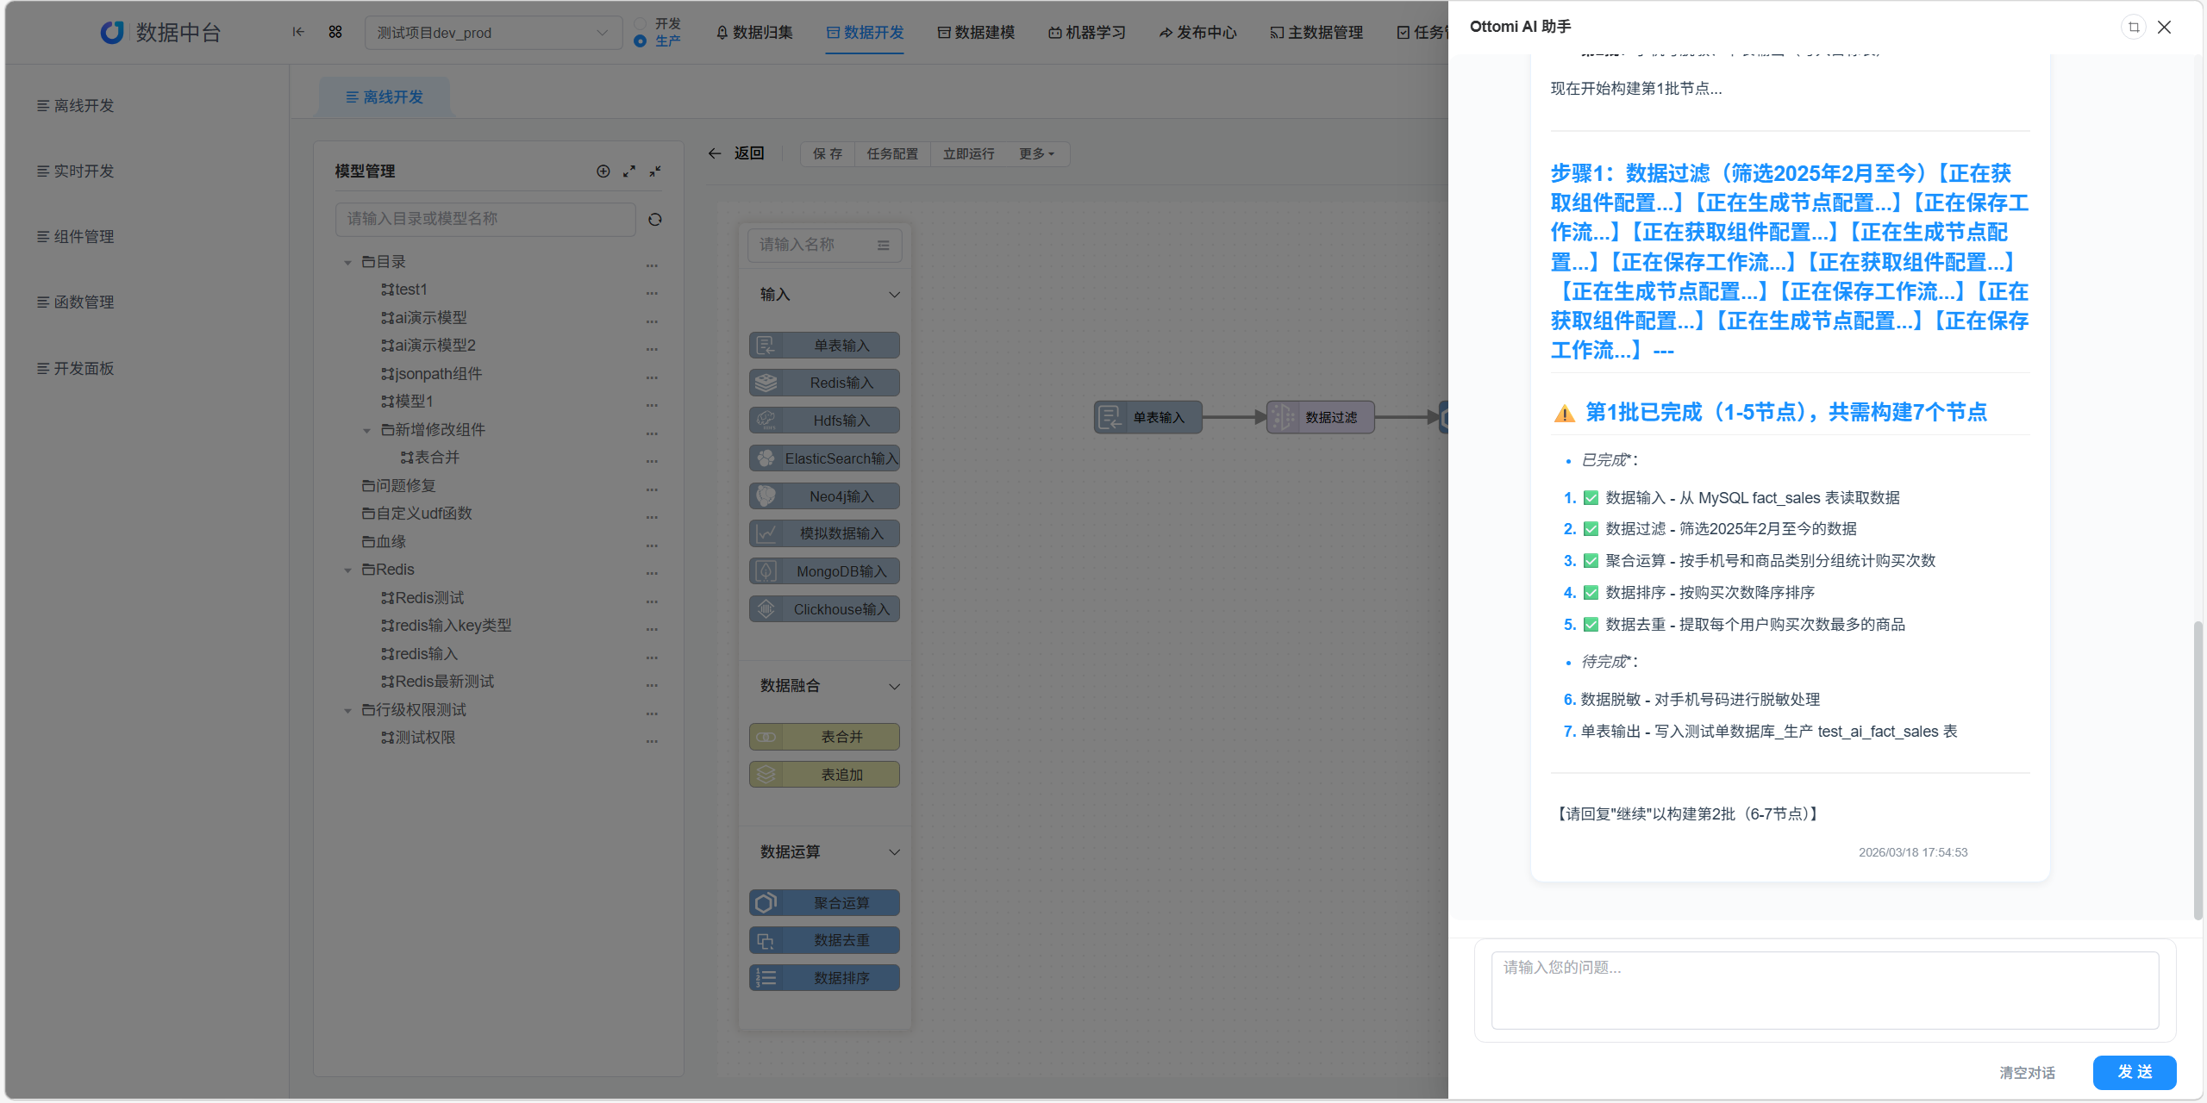This screenshot has height=1103, width=2207.
Task: Open the 发布中心 menu
Action: pos(1197,32)
